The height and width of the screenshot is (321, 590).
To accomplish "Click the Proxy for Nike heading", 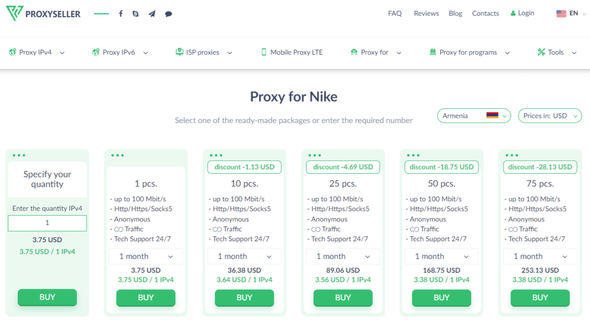I will point(294,97).
